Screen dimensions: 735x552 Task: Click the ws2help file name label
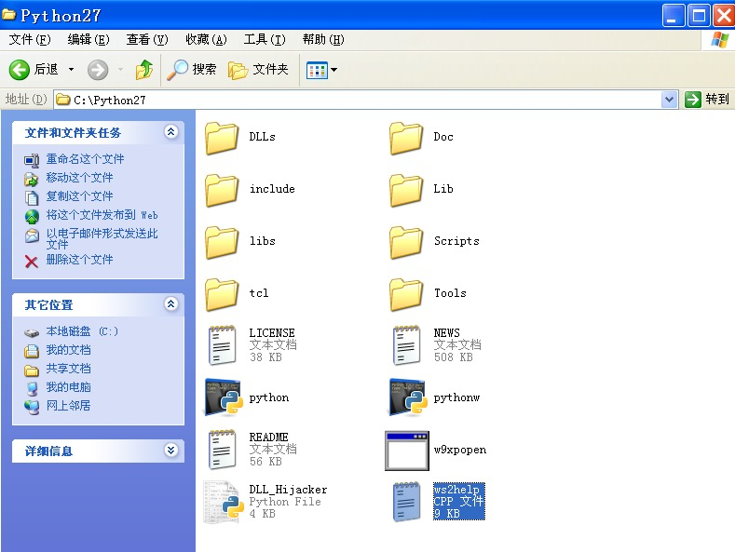(456, 490)
